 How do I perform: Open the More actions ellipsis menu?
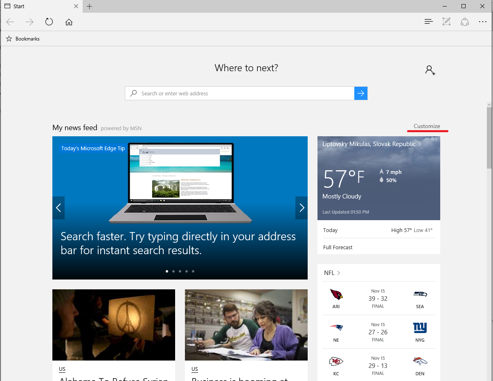click(483, 22)
